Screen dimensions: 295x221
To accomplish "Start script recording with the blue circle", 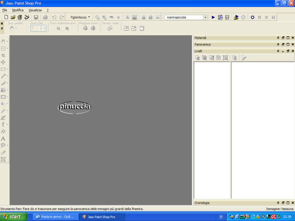I will point(252,17).
